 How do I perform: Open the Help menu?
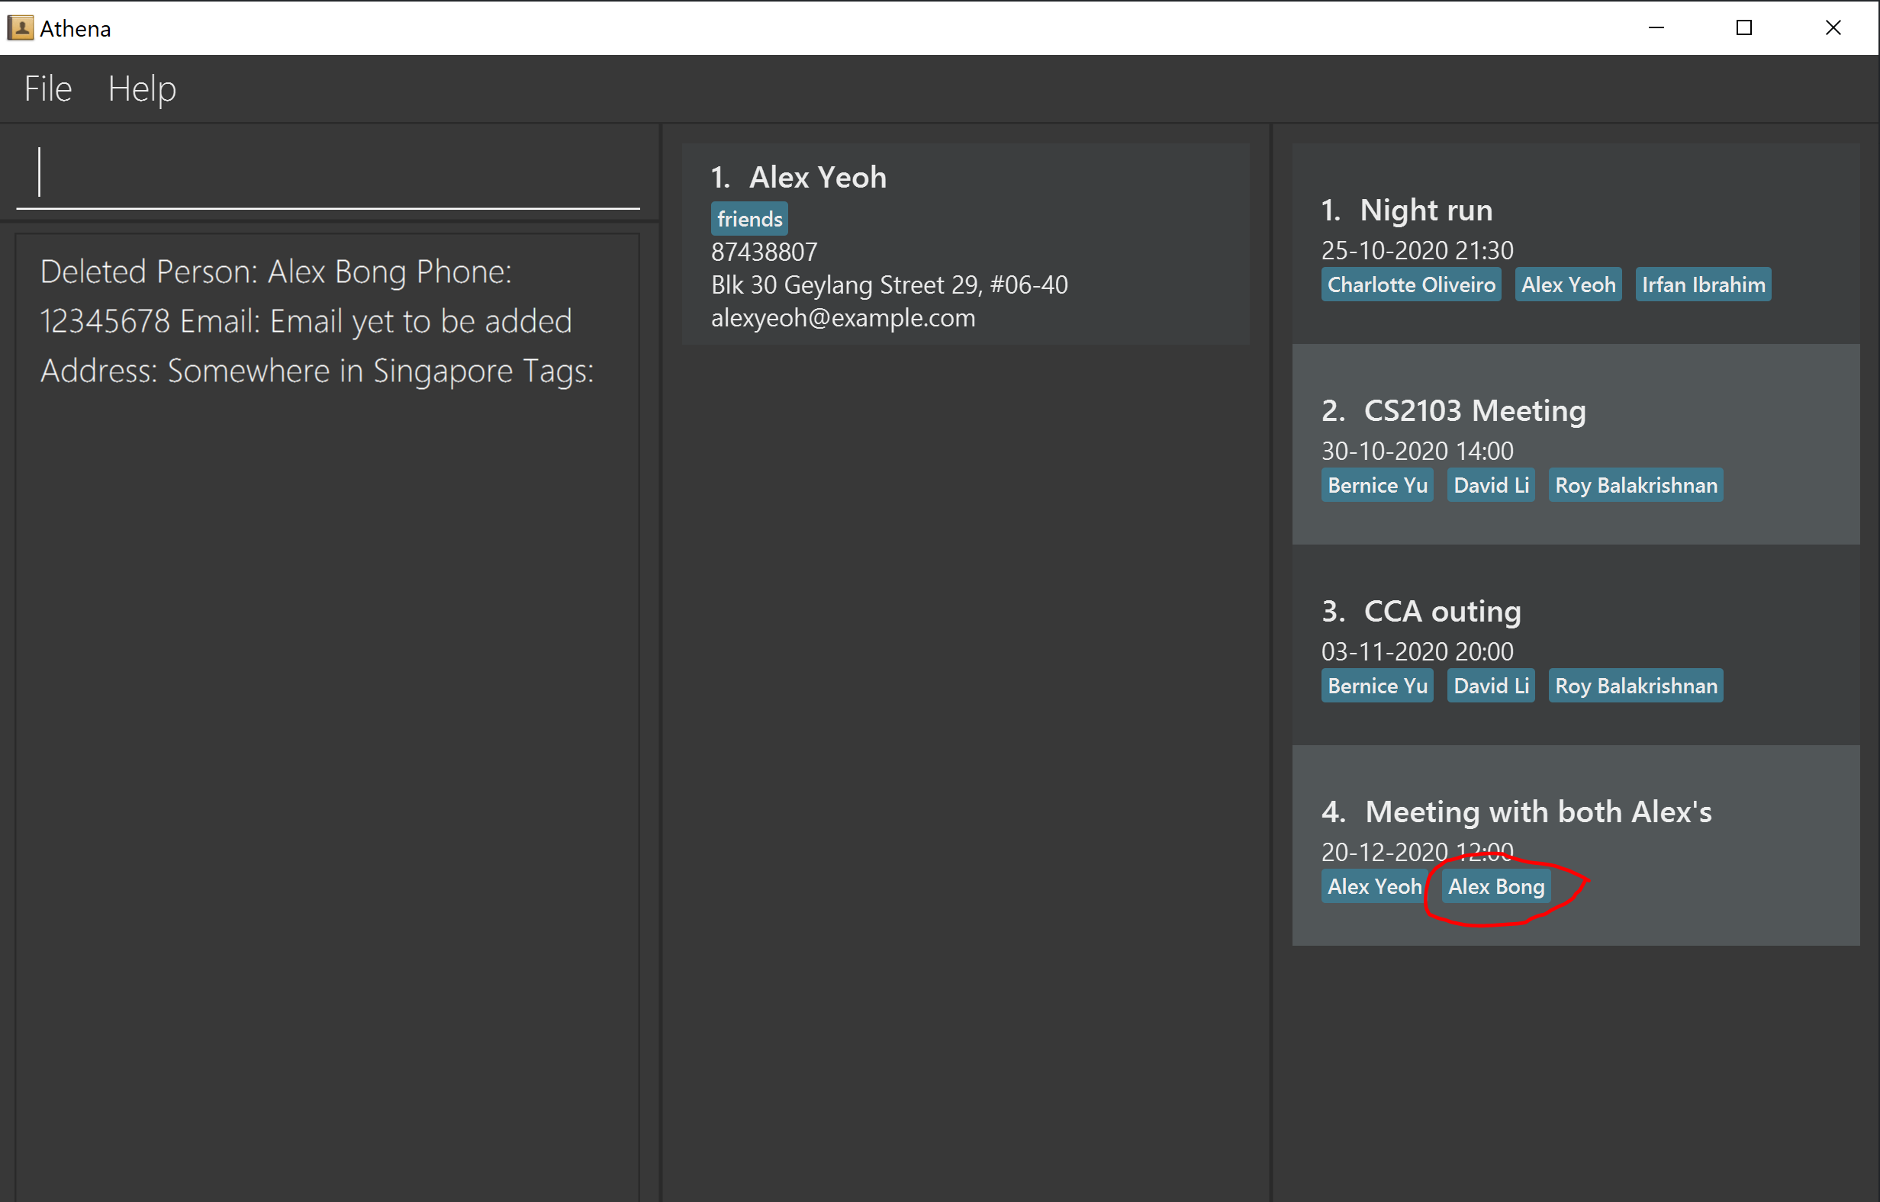(141, 89)
